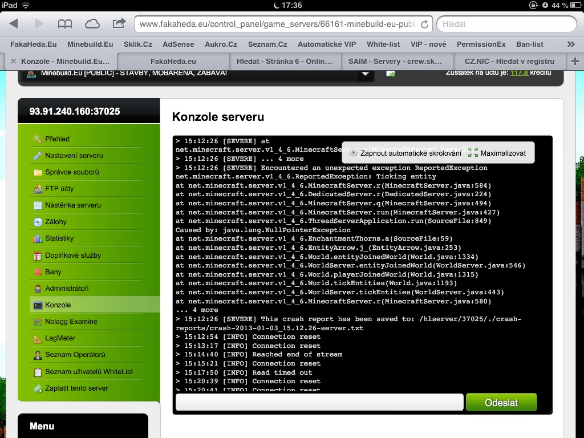
Task: Show more bookmarks with double chevron
Action: 571,44
